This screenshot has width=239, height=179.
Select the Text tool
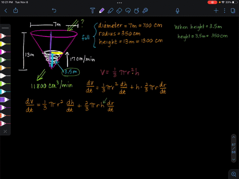tap(93, 10)
